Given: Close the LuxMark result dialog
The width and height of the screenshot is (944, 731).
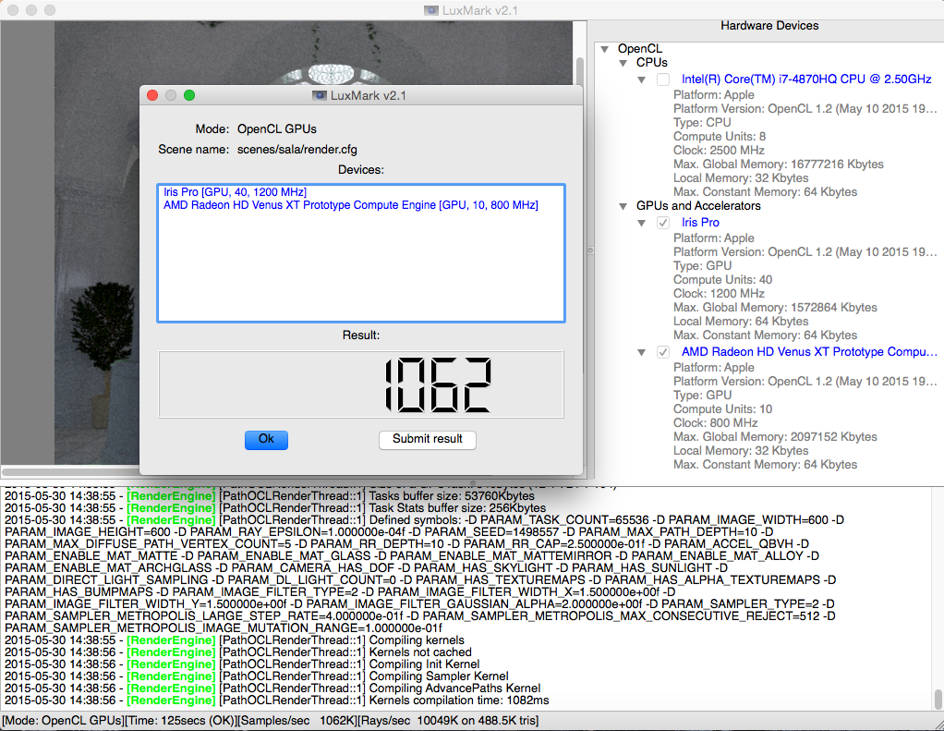Looking at the screenshot, I should click(153, 95).
